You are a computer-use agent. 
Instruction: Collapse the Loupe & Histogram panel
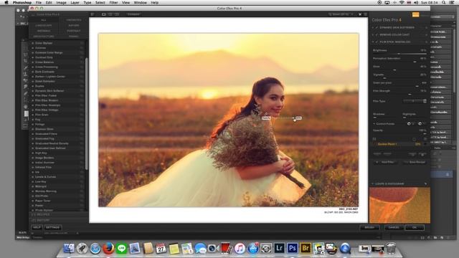pos(373,183)
